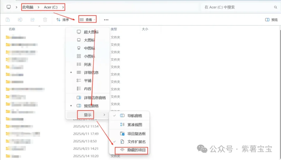Screen dimensions: 281x160
Task: Open the 排序 sort dropdown
Action: point(64,20)
